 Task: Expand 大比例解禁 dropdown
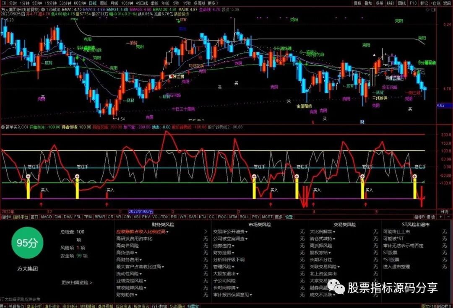pos(323,231)
